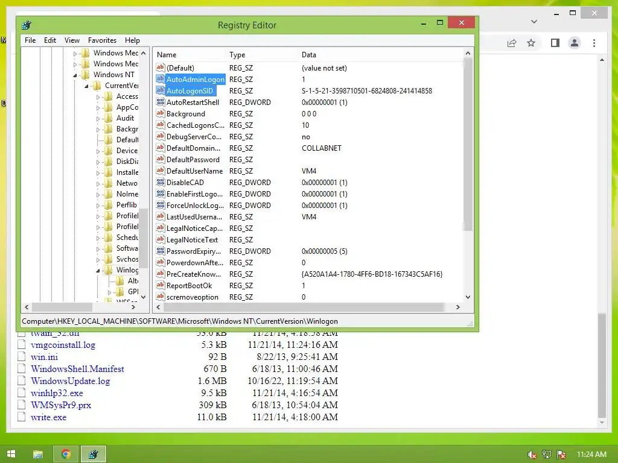The width and height of the screenshot is (618, 463).
Task: Open the browser tab search chevron
Action: click(534, 22)
